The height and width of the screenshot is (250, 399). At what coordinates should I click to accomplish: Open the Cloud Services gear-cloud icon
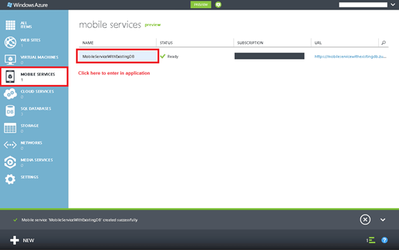click(x=10, y=94)
